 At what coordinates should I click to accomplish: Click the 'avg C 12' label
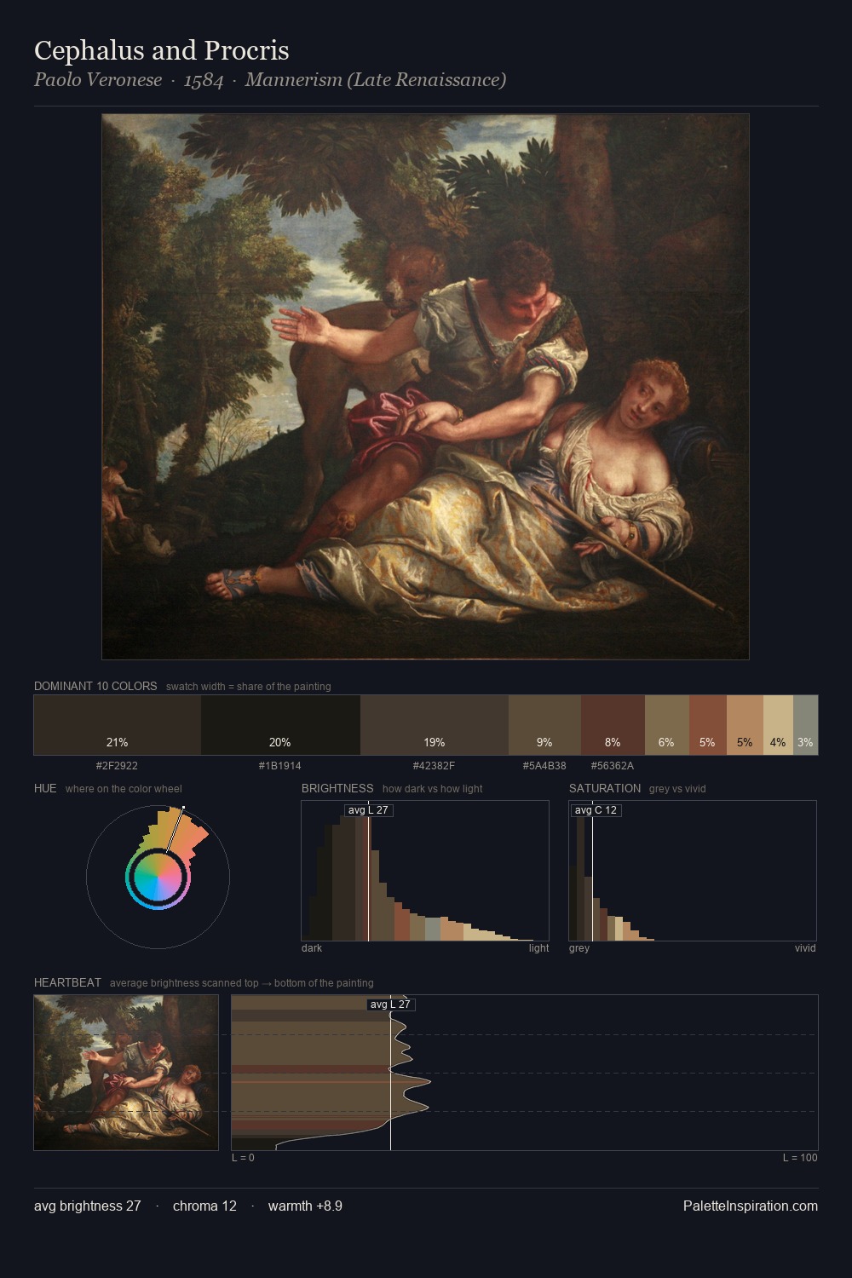click(x=596, y=810)
